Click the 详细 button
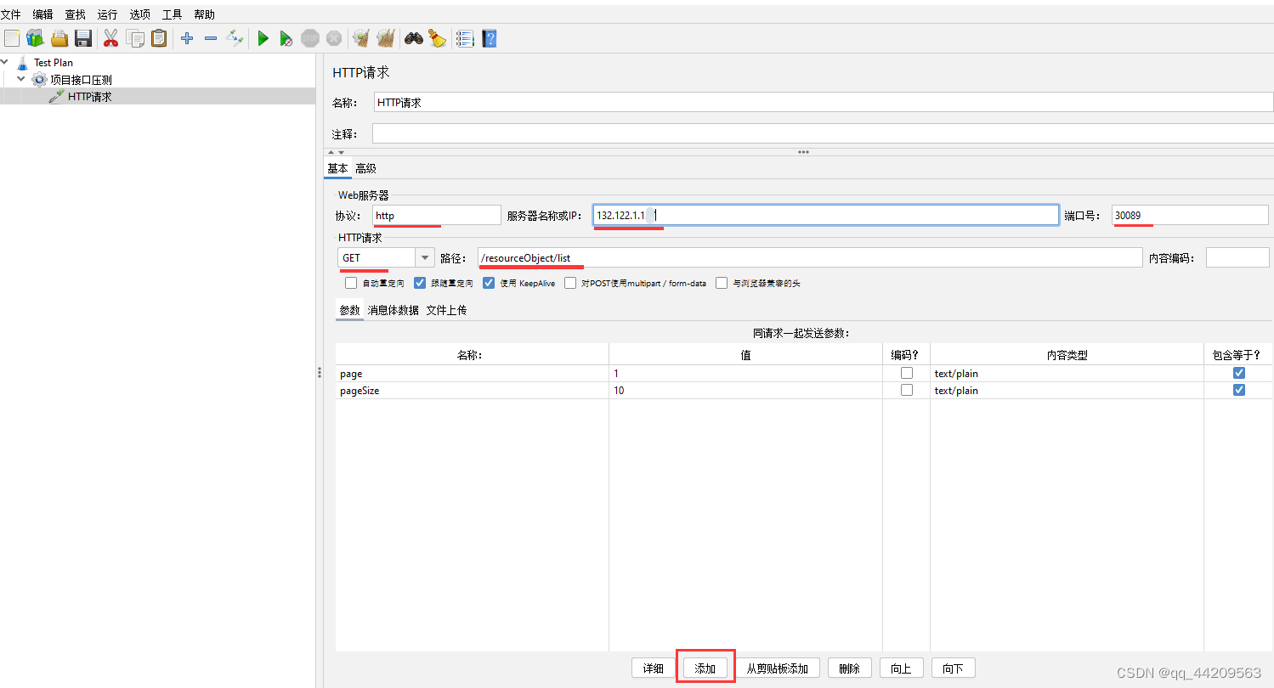1274x688 pixels. [653, 668]
